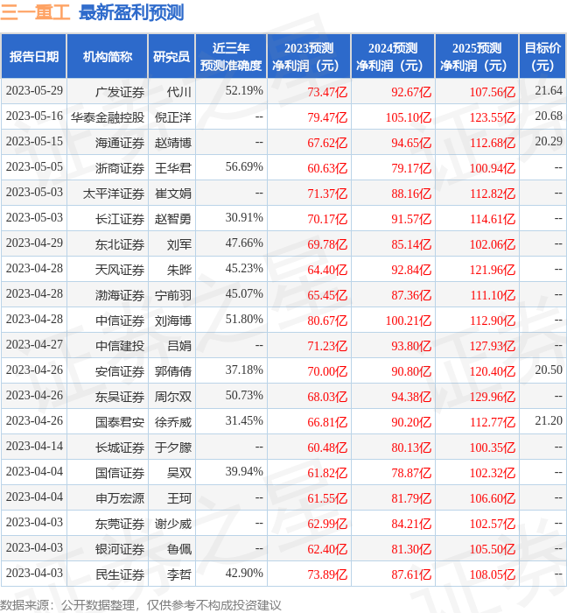Click the 数据来源 footnote text
Image resolution: width=567 pixels, height=613 pixels.
(141, 605)
